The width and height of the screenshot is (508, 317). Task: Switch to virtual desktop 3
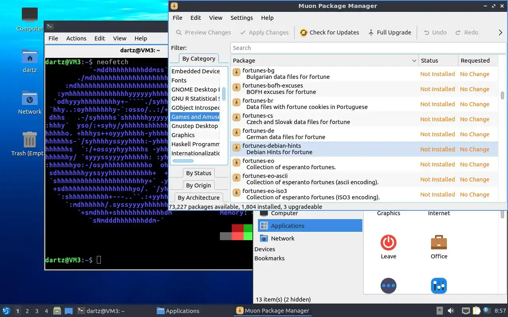coord(37,311)
